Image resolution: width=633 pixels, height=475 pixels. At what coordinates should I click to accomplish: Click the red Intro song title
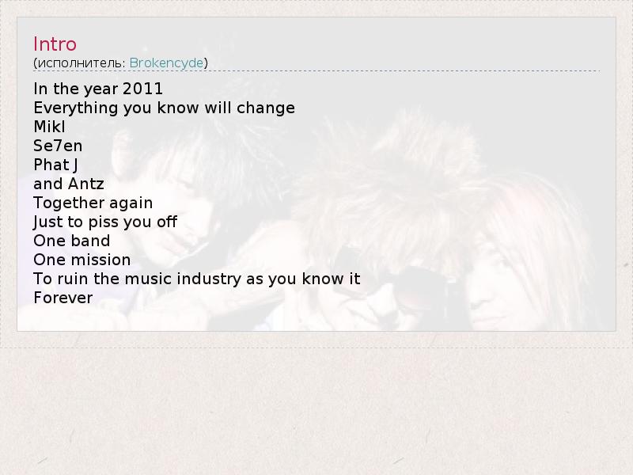tap(55, 44)
